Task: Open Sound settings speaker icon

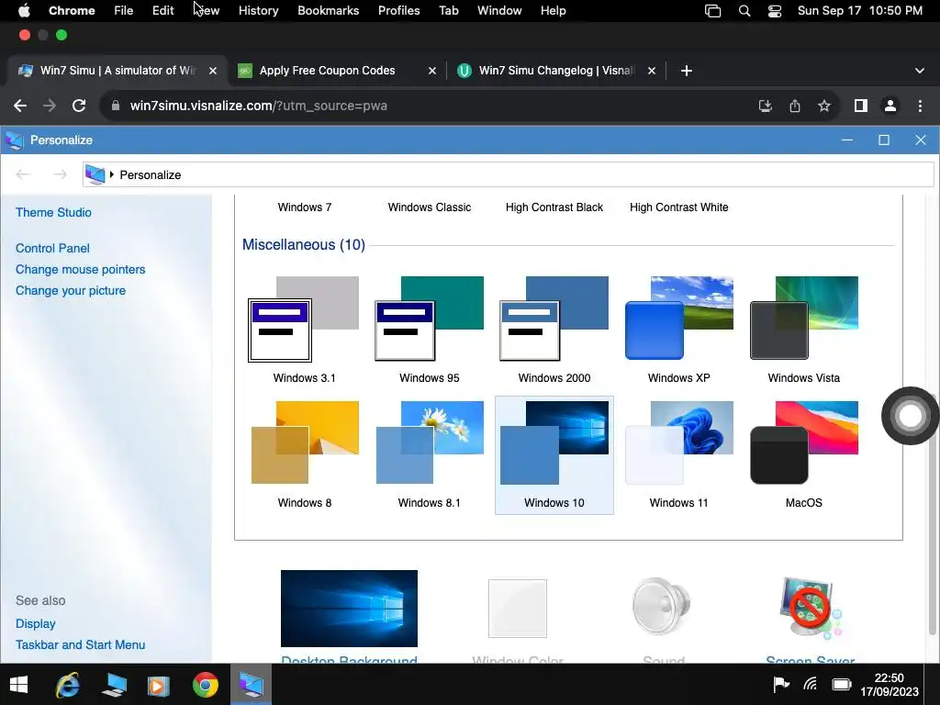Action: 662,607
